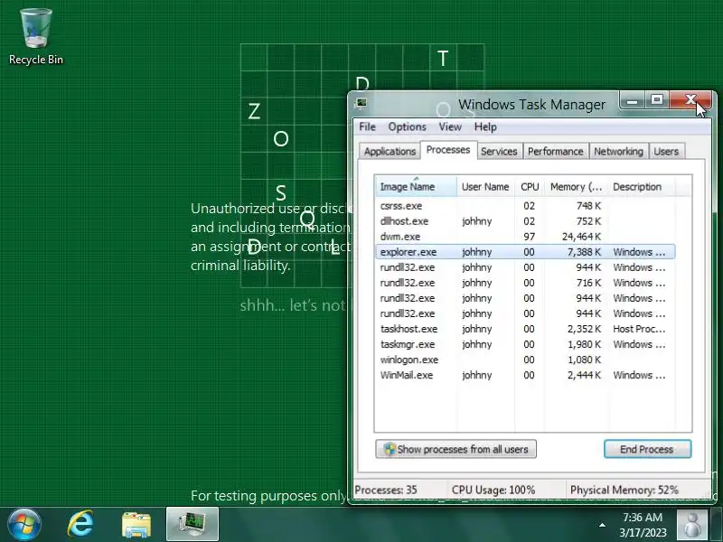Screen dimensions: 723x542
Task: Minimize the Windows Task Manager window
Action: click(633, 100)
